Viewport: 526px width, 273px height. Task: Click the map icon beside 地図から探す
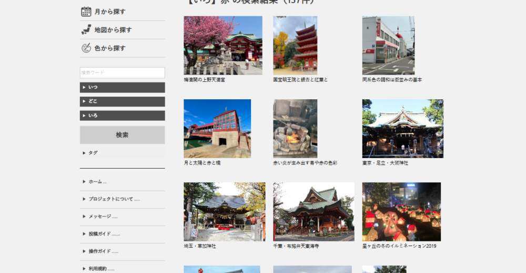(x=86, y=30)
